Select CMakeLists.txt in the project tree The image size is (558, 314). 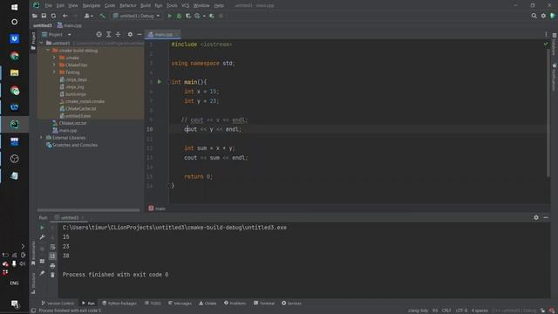(72, 123)
